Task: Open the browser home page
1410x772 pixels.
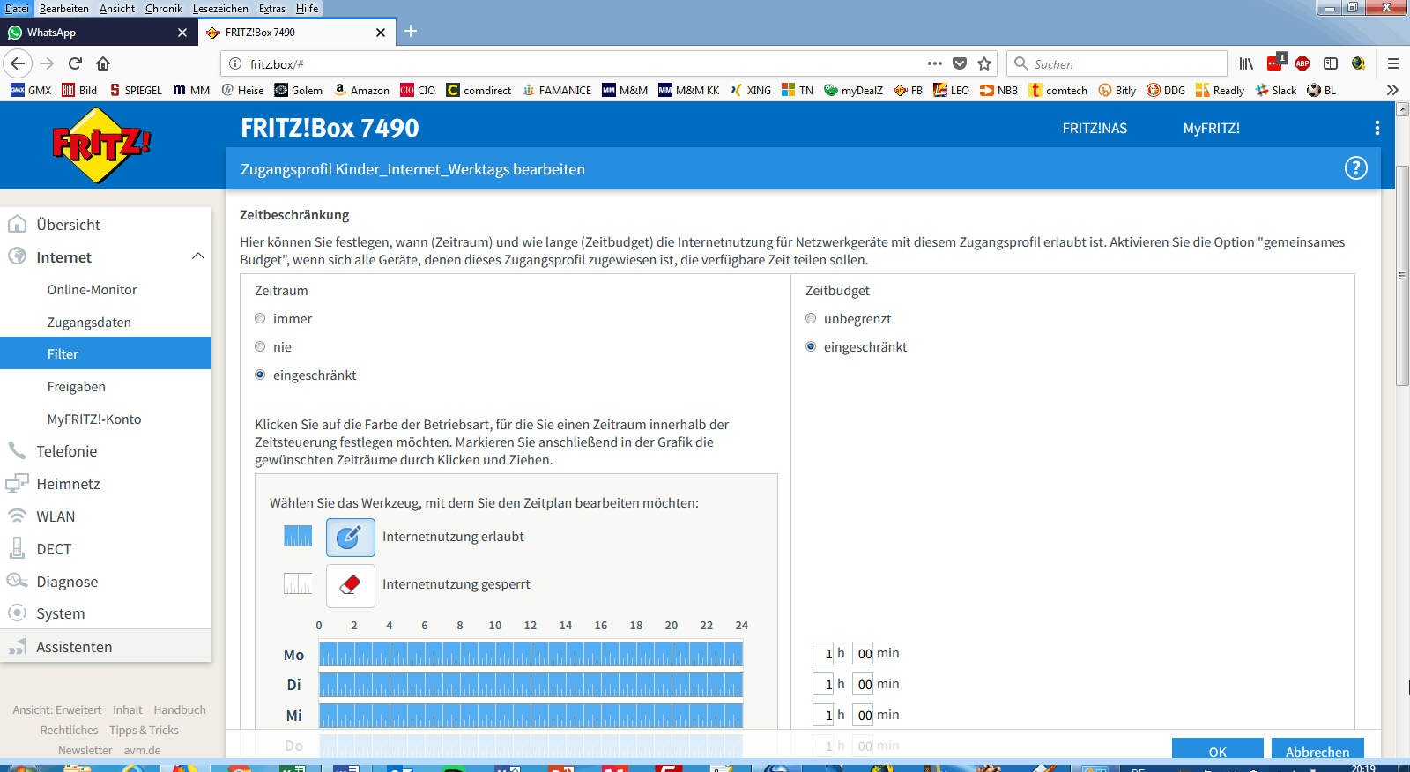Action: tap(103, 63)
